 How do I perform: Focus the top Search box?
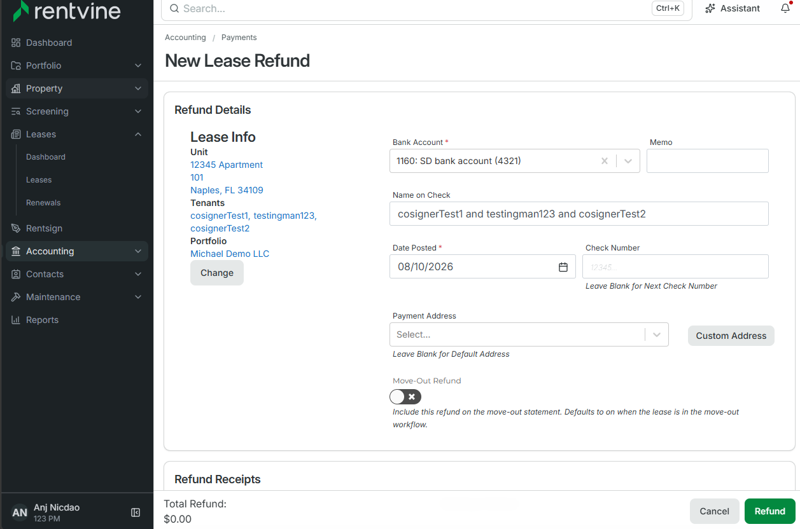tap(426, 8)
